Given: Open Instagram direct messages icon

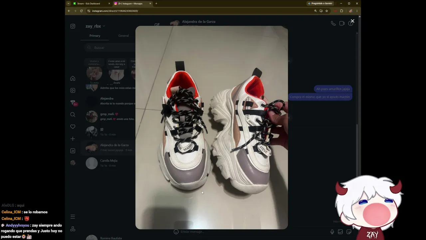Looking at the screenshot, I should point(73,103).
